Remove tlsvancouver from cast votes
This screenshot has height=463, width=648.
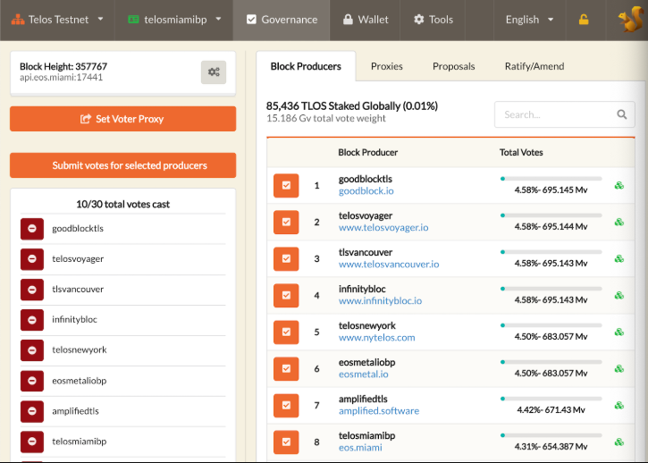click(32, 290)
